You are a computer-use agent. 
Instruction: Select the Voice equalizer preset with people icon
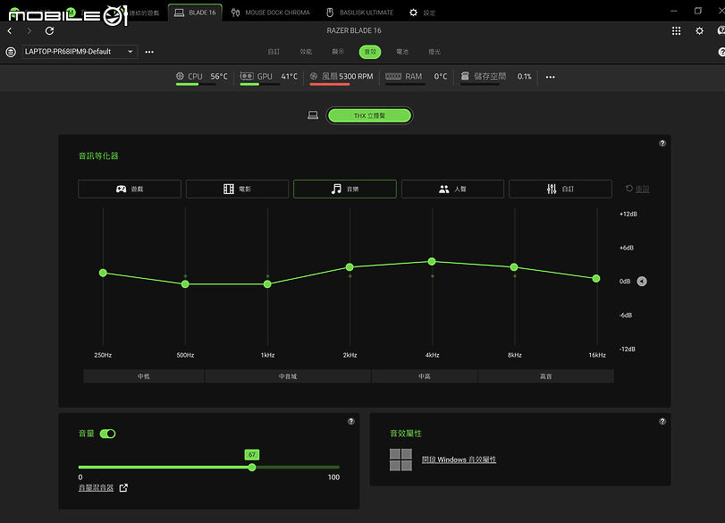click(x=452, y=189)
